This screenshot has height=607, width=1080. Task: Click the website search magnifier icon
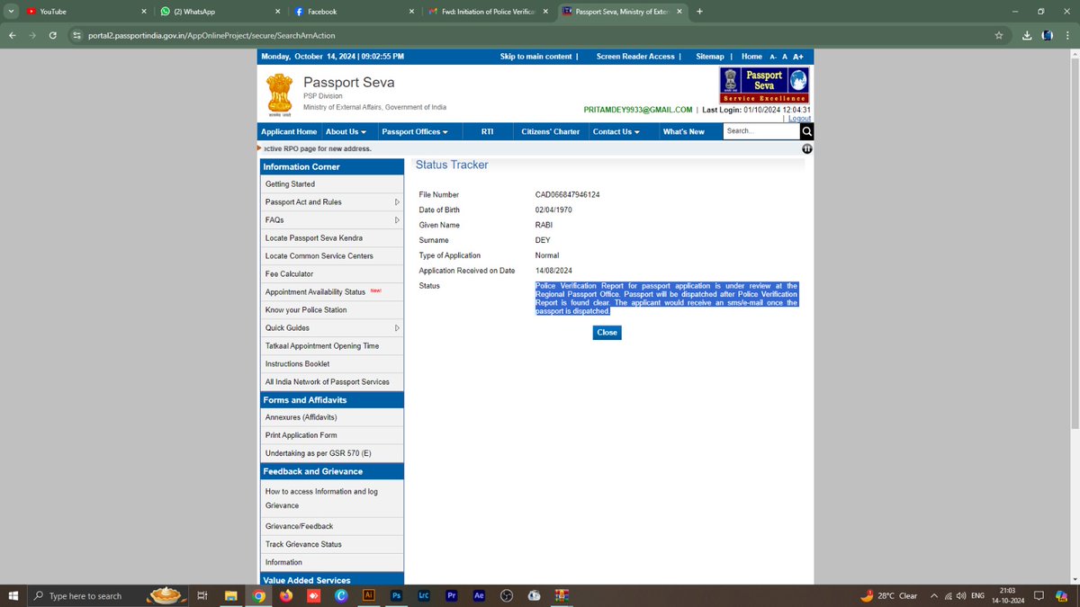806,131
